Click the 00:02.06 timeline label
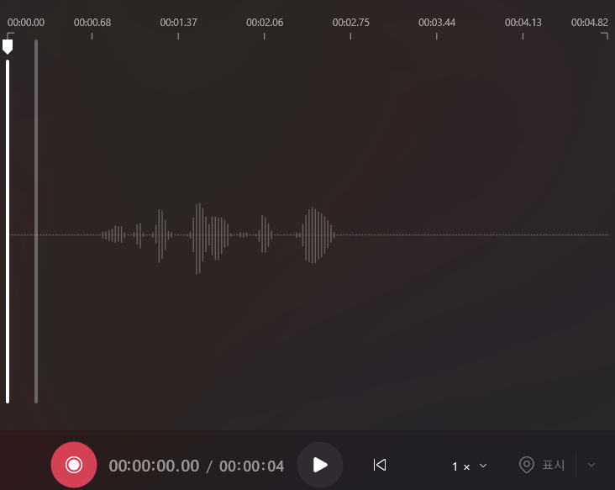The height and width of the screenshot is (490, 615). [x=265, y=23]
